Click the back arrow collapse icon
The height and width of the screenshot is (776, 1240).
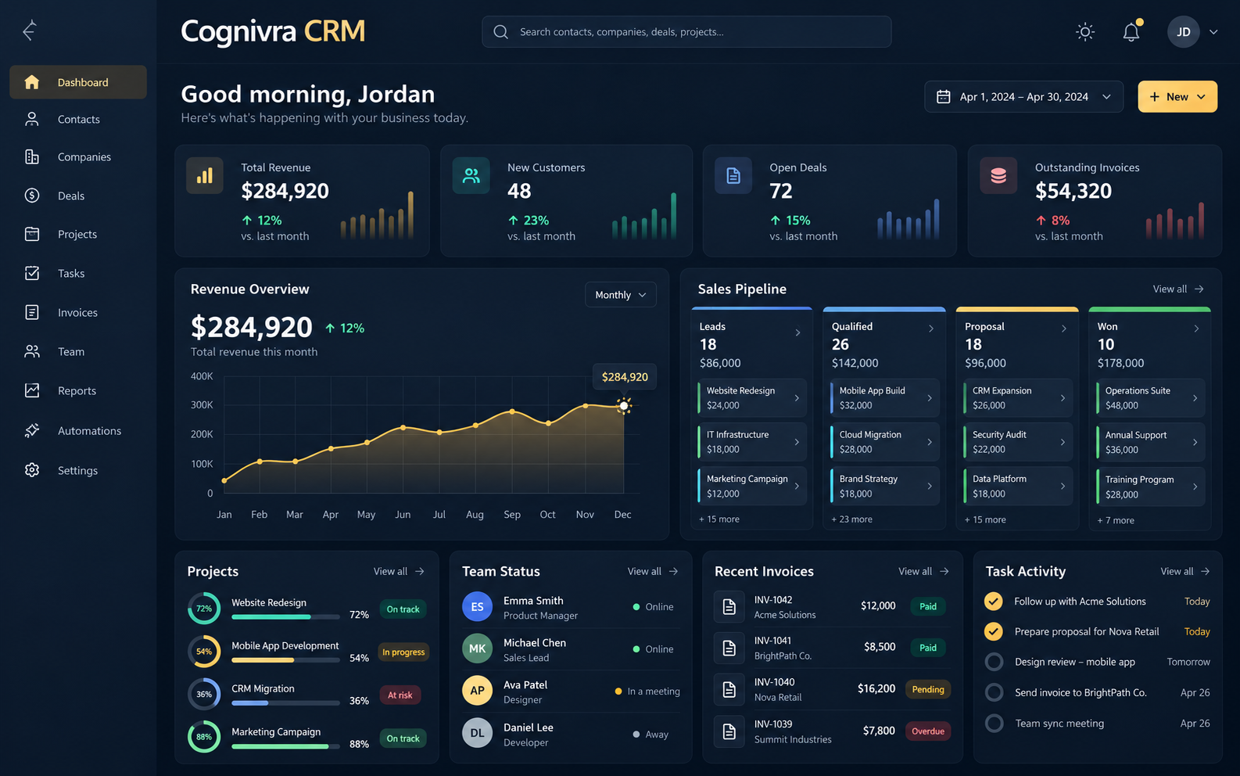click(x=30, y=31)
